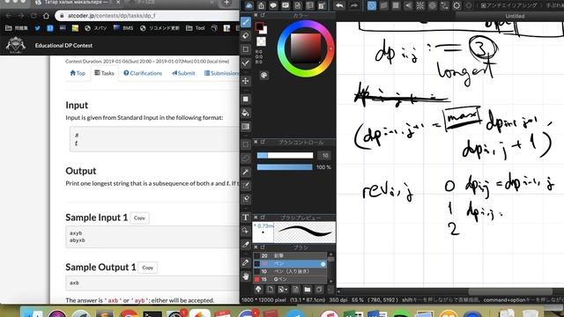Select the Select Pen tool
Viewport: 564px width, 317px height.
click(246, 186)
